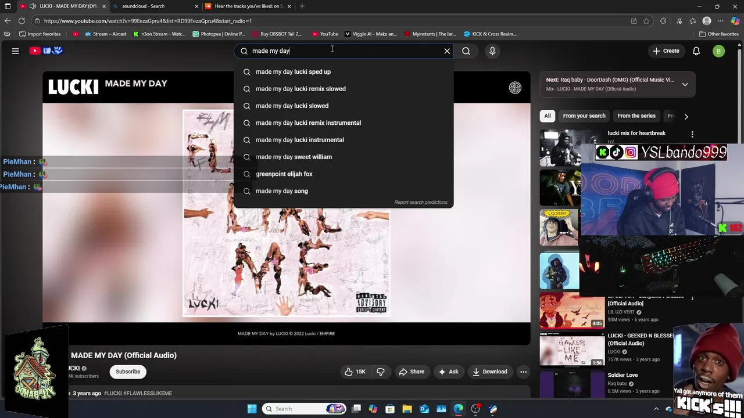Click the browser address bar URL
Image resolution: width=744 pixels, height=418 pixels.
[x=148, y=21]
